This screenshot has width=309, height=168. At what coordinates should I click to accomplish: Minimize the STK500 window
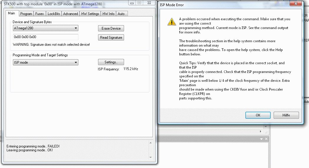tap(132, 3)
